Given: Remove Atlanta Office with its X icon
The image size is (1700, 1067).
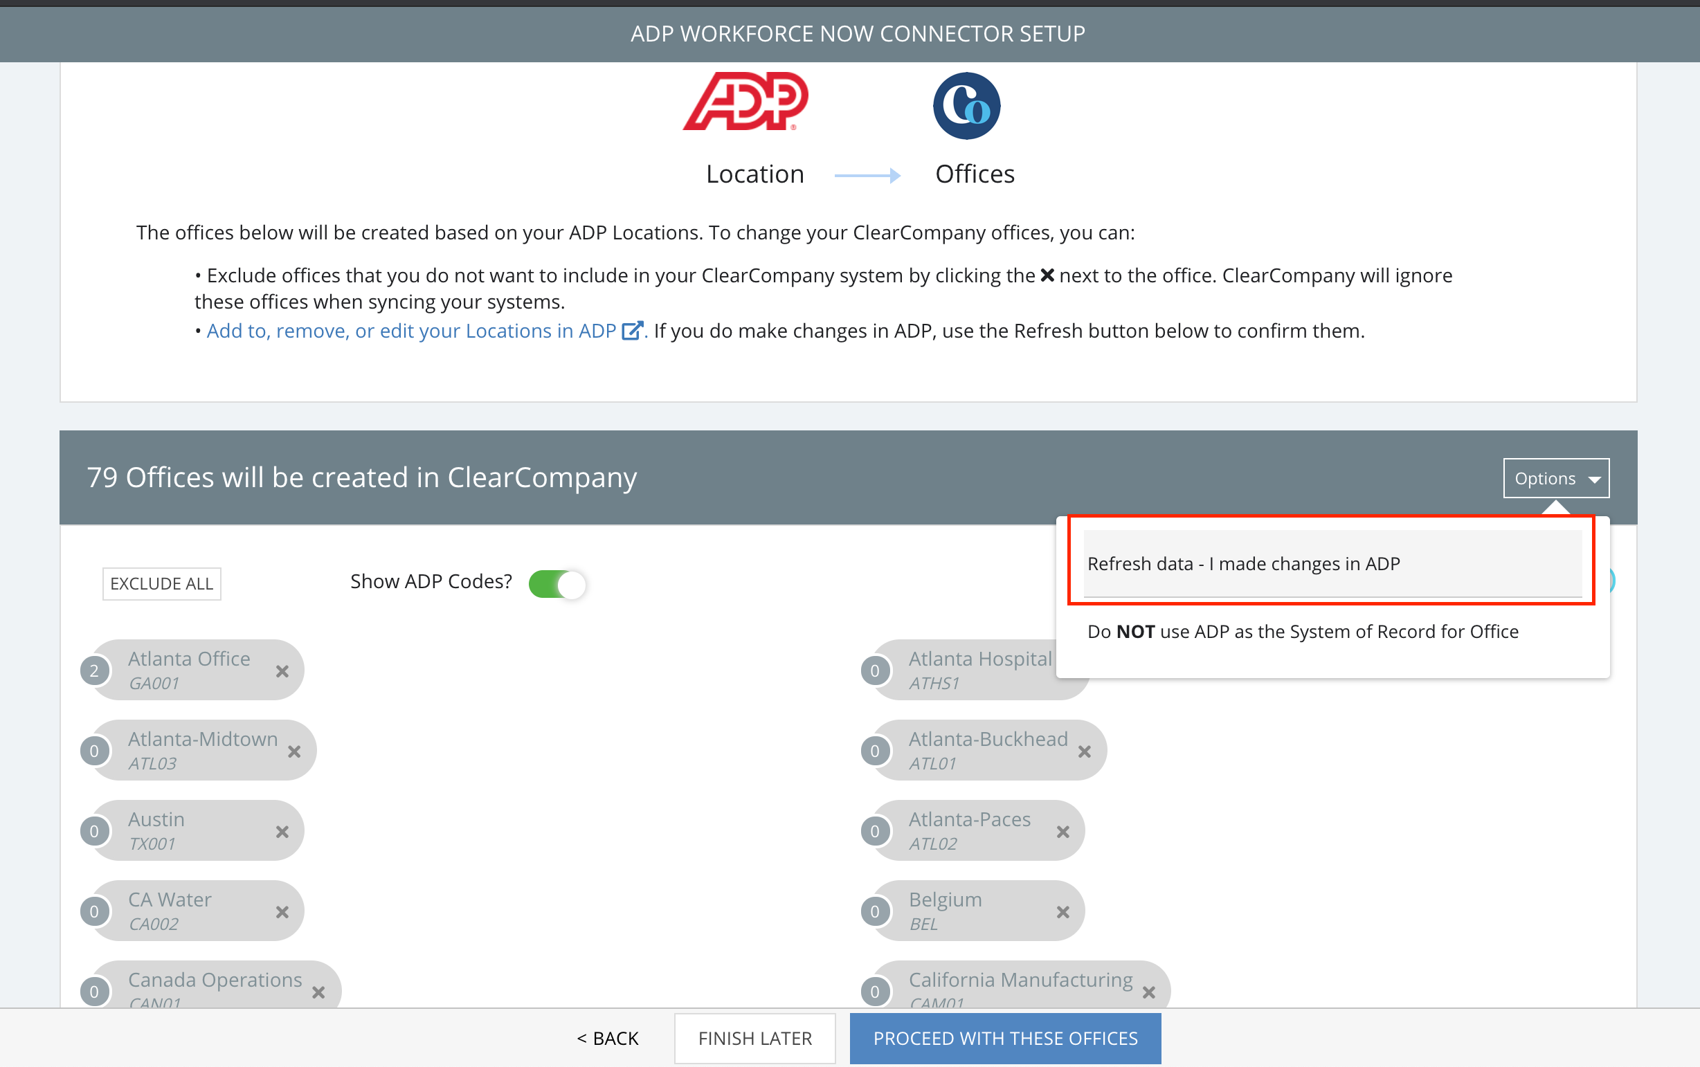Looking at the screenshot, I should pyautogui.click(x=282, y=671).
